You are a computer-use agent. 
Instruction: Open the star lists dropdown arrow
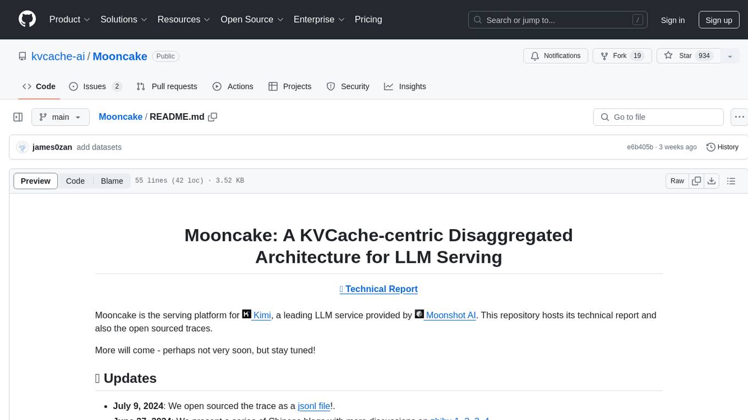pyautogui.click(x=730, y=56)
